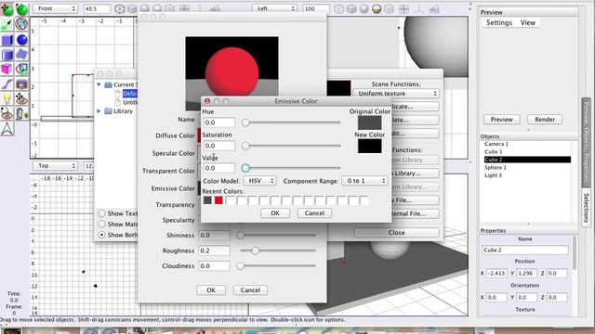Image resolution: width=595 pixels, height=334 pixels.
Task: Select the Create Camera tool
Action: click(x=21, y=84)
